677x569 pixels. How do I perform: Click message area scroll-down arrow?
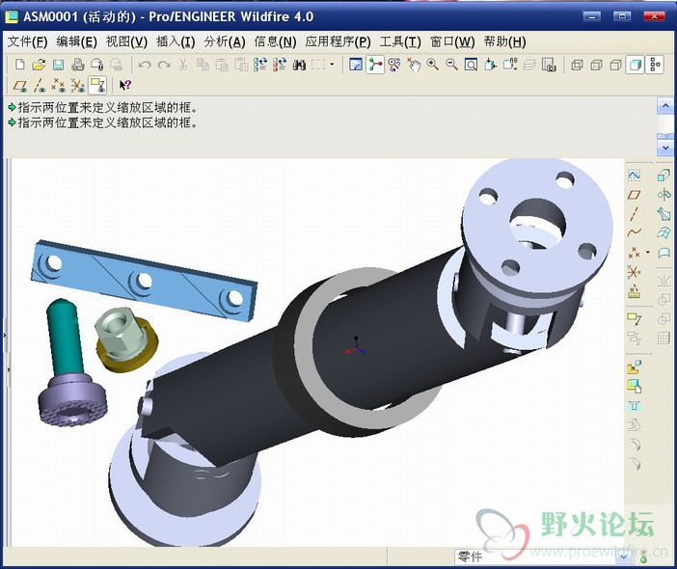[665, 149]
